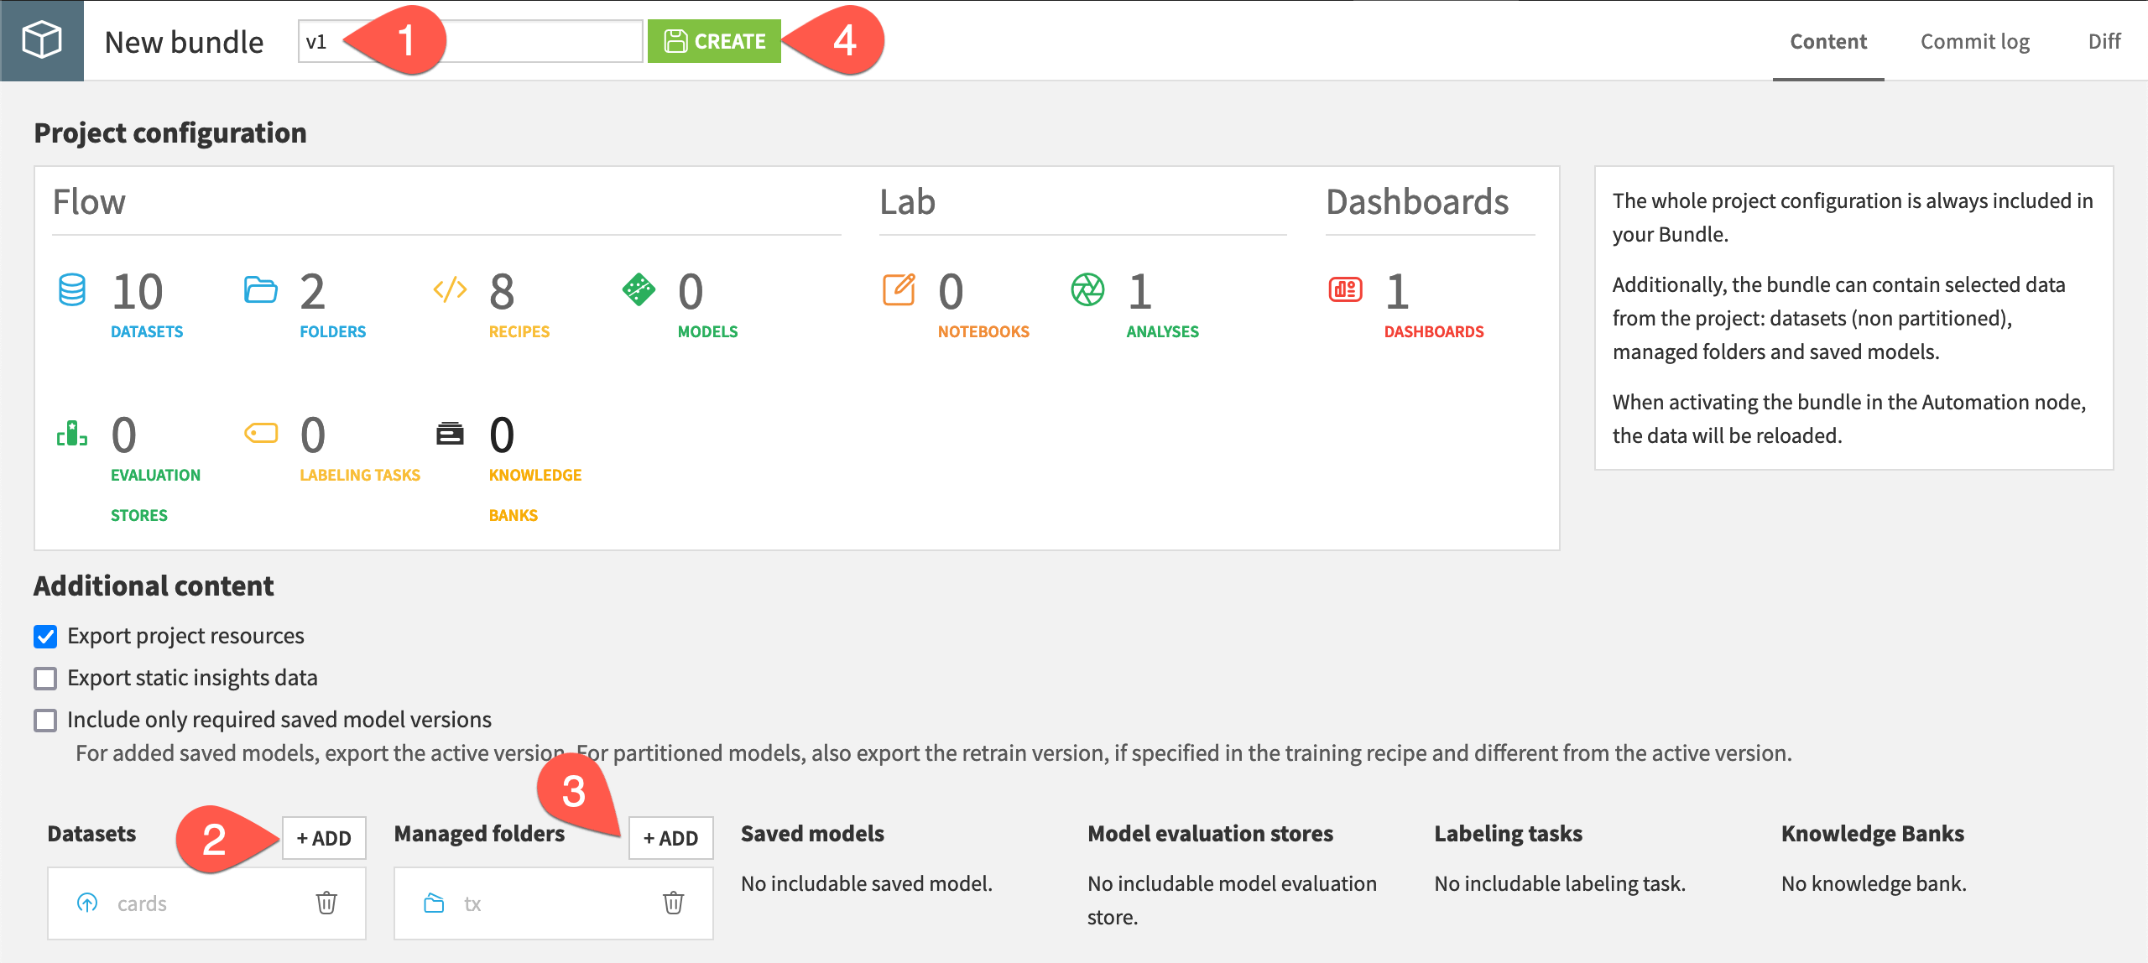2148x963 pixels.
Task: Click the Evaluation Stores icon
Action: point(72,433)
